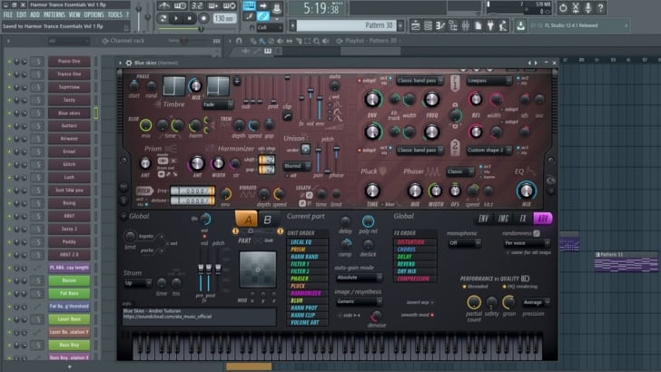The width and height of the screenshot is (661, 372).
Task: Select part B in Harmor
Action: [268, 220]
